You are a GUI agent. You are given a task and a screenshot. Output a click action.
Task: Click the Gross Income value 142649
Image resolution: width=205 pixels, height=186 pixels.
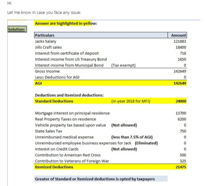click(x=180, y=71)
